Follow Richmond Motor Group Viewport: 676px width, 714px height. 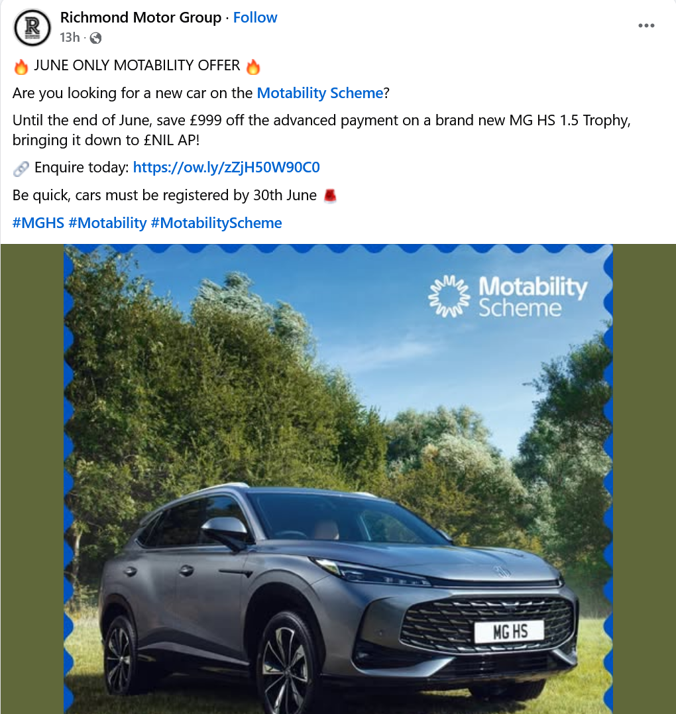click(x=255, y=17)
